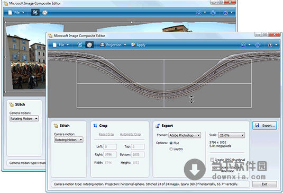283x193 pixels.
Task: Open the File menu in front window
Action: (x=61, y=45)
